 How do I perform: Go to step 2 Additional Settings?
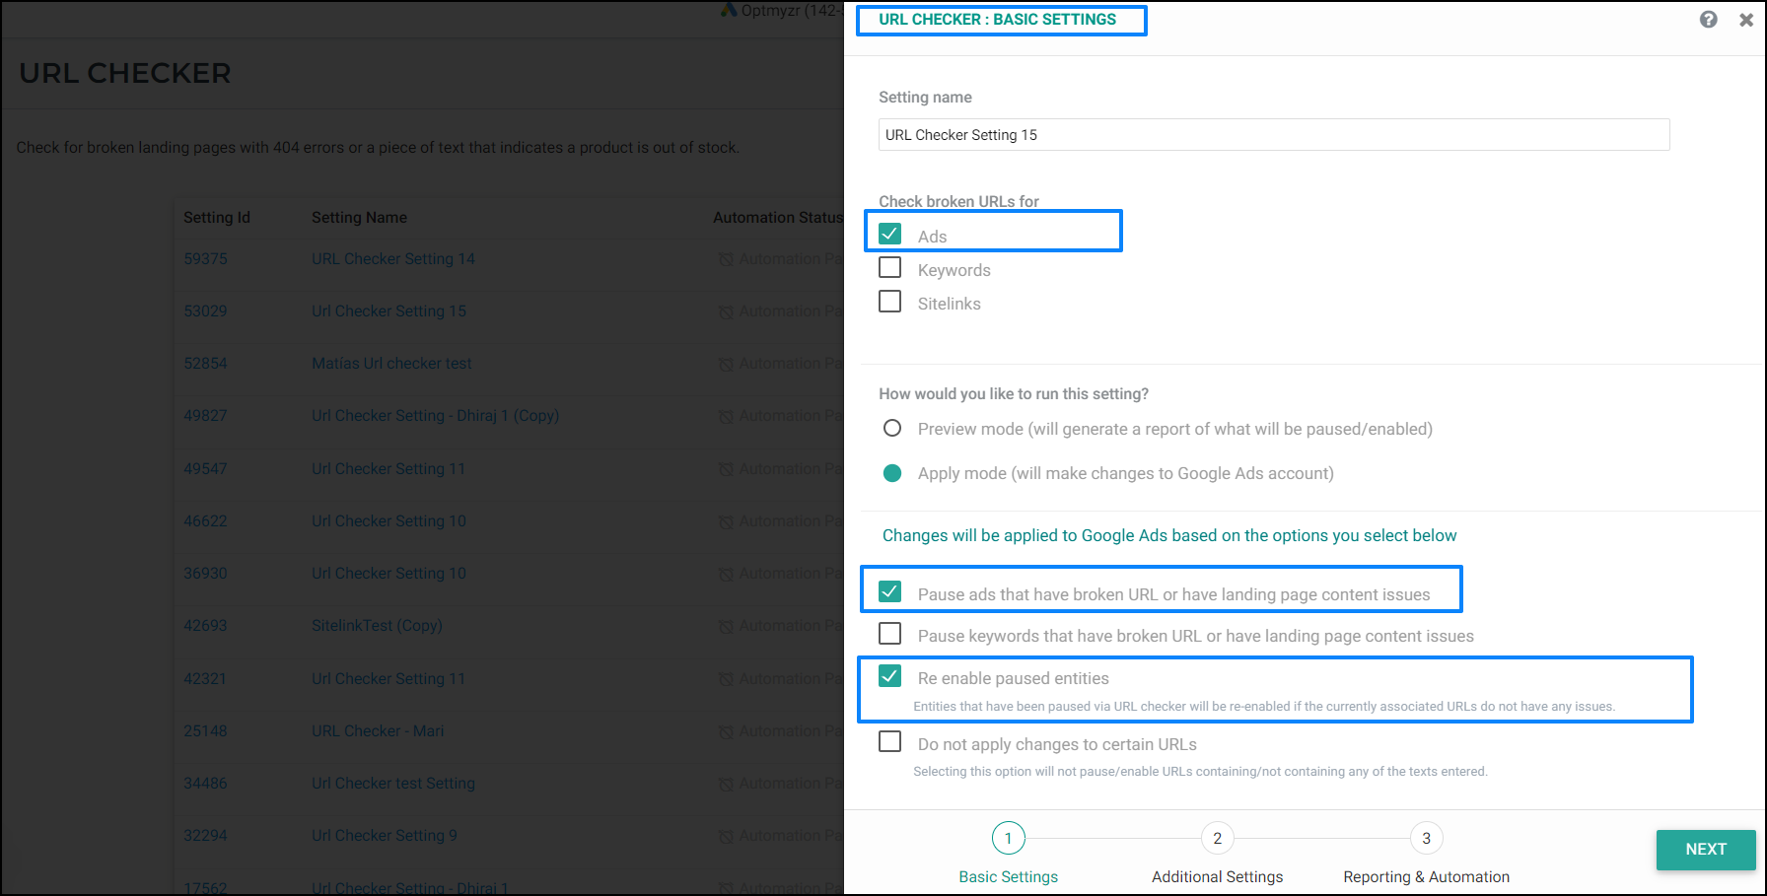click(1217, 838)
